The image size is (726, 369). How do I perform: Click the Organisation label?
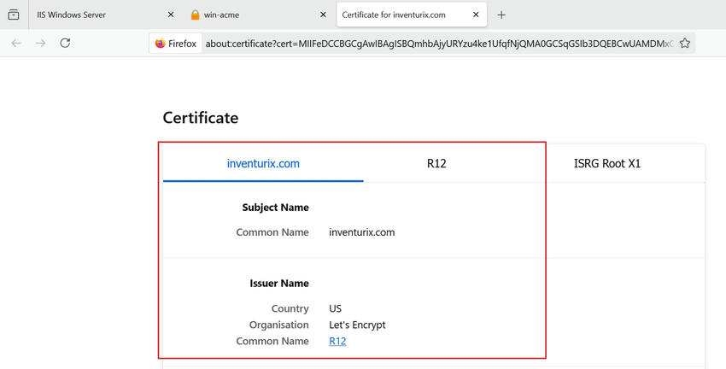[x=279, y=325]
